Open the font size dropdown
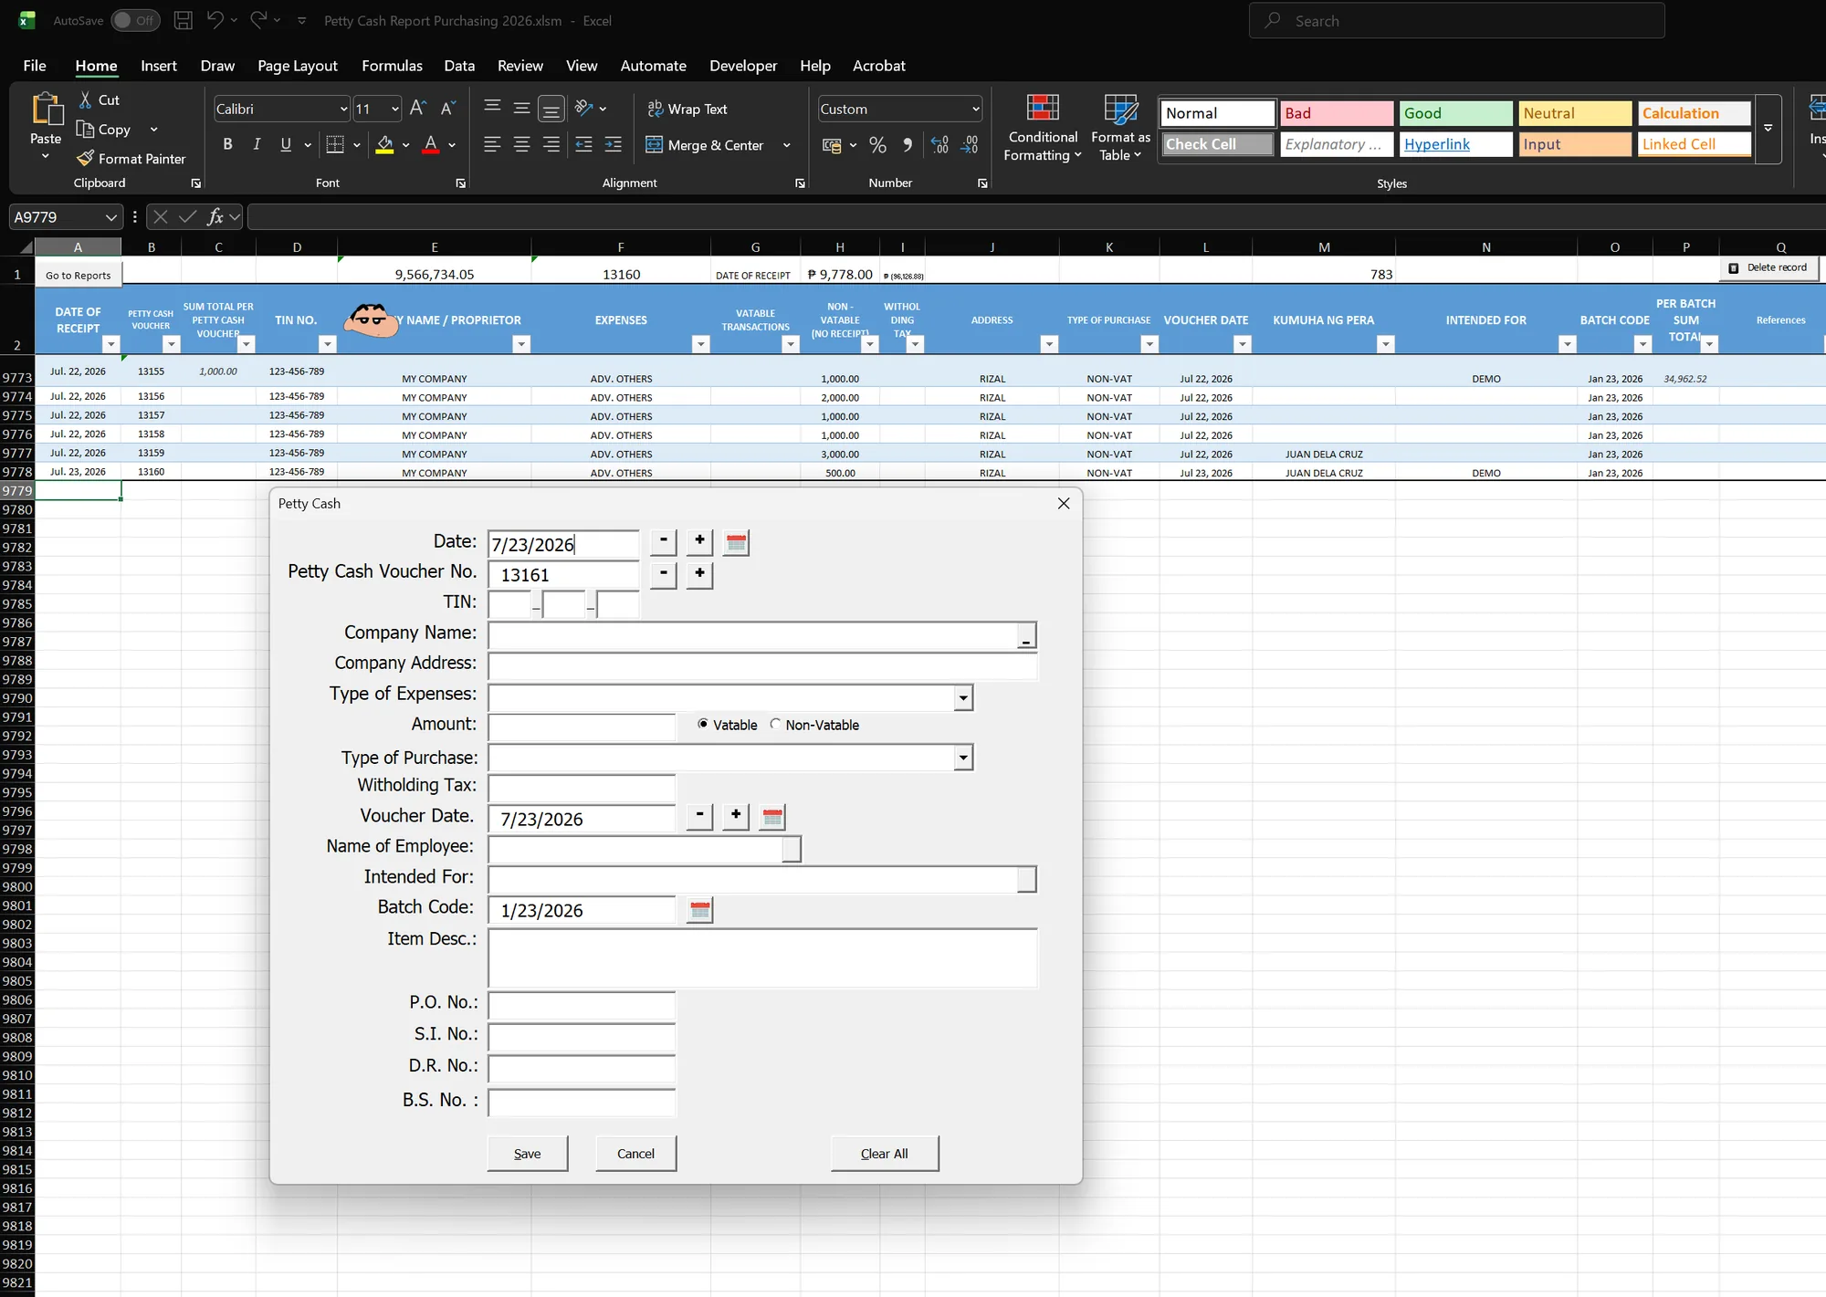The height and width of the screenshot is (1297, 1826). pyautogui.click(x=394, y=109)
